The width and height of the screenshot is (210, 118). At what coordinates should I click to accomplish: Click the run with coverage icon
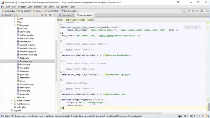(x=197, y=11)
